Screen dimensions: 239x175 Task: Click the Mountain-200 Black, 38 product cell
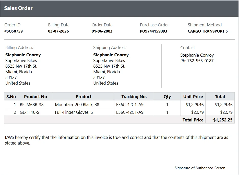pos(83,105)
